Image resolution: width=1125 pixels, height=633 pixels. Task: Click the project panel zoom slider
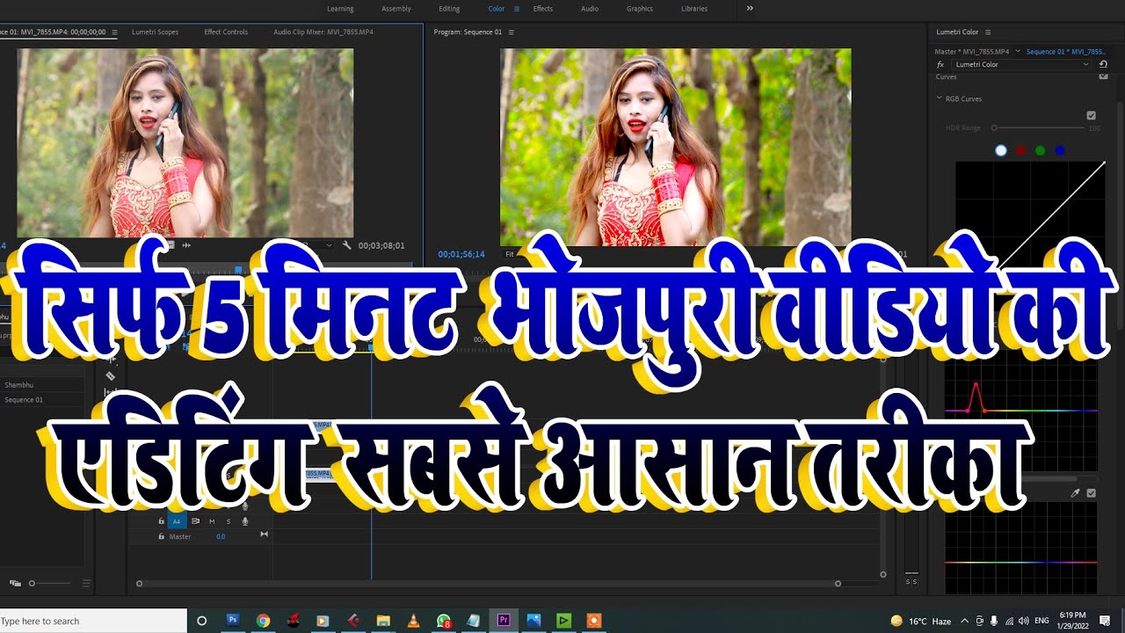(x=51, y=583)
